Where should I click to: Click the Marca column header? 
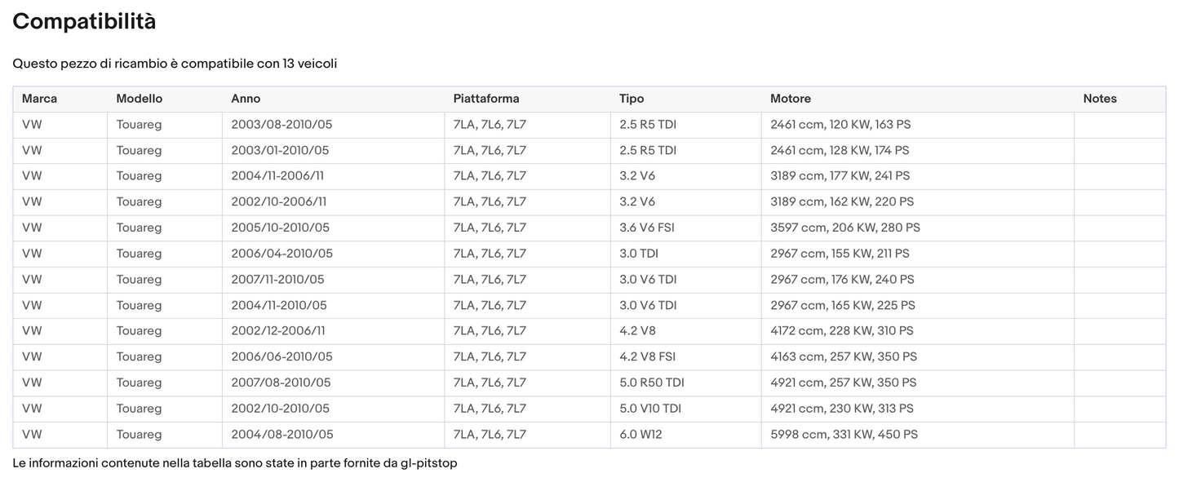(39, 99)
